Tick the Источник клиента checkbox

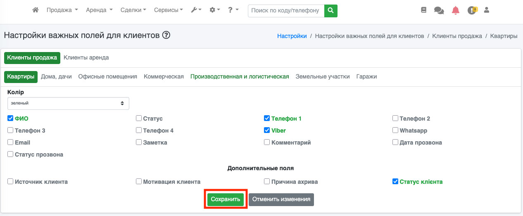point(10,182)
